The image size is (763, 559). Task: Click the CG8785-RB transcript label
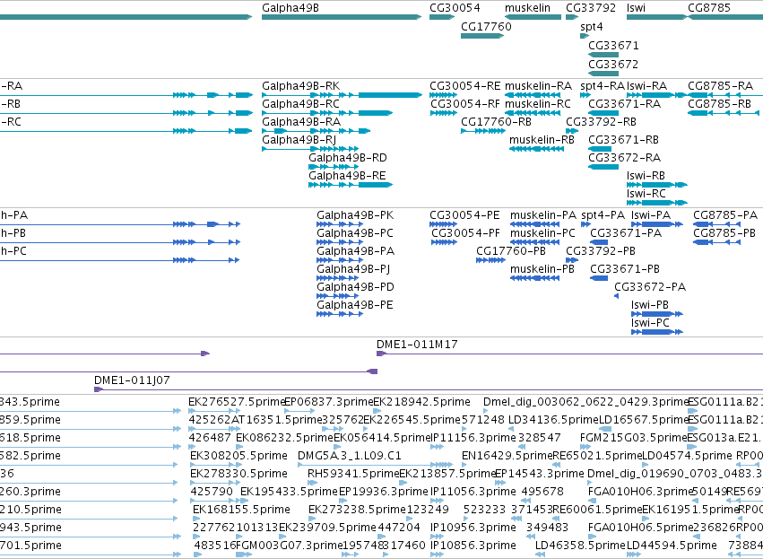720,104
